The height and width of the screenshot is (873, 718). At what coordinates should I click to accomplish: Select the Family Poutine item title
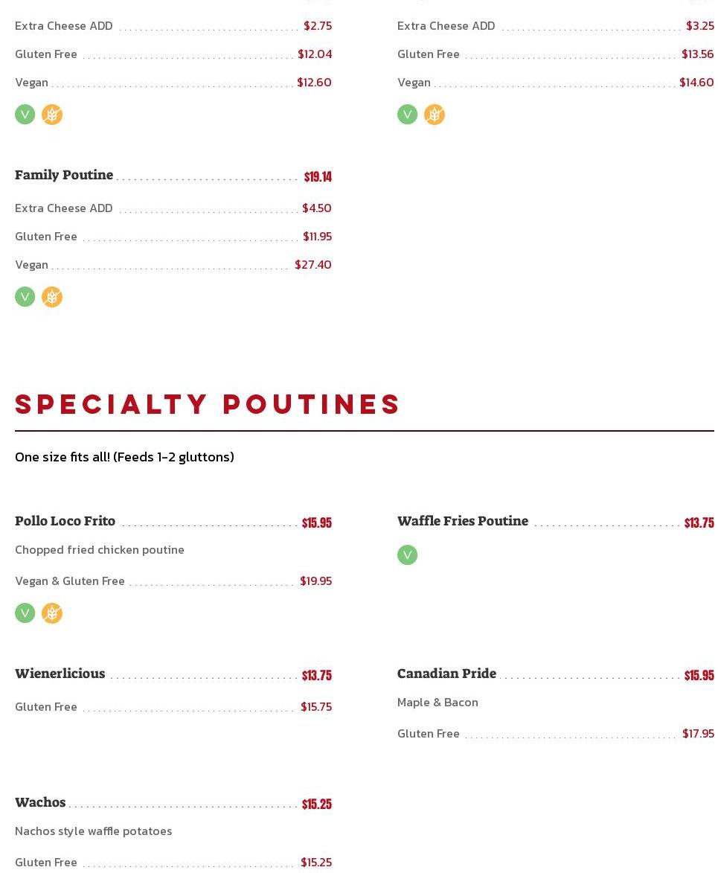(64, 175)
